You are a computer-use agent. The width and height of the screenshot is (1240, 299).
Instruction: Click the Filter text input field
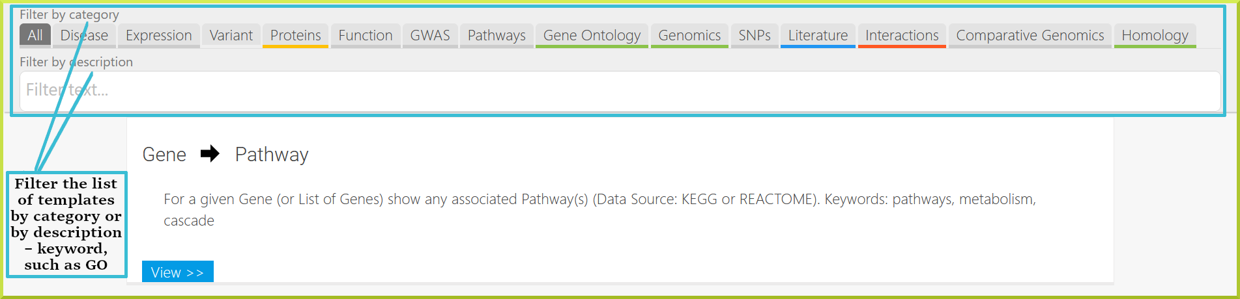620,91
